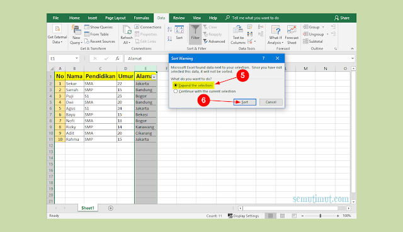Image resolution: width=403 pixels, height=232 pixels.
Task: Switch to Insert tab
Action: coord(93,18)
